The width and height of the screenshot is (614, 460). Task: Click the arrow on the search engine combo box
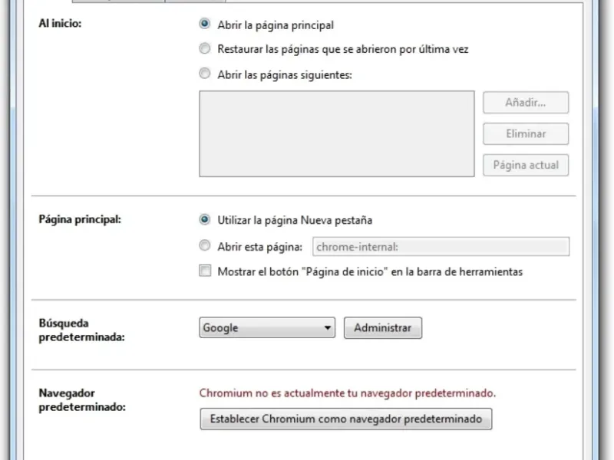click(x=328, y=328)
